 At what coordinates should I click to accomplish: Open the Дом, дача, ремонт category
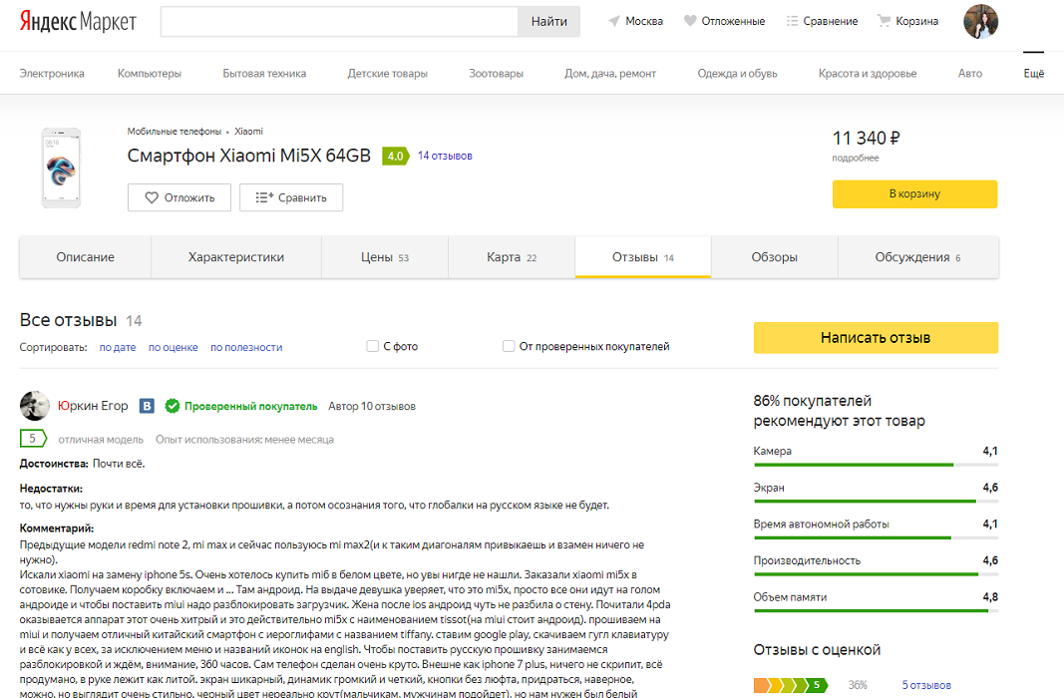(610, 73)
